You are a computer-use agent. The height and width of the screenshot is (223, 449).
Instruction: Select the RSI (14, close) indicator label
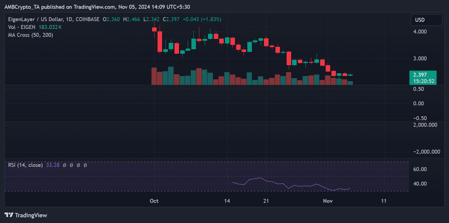[x=25, y=165]
